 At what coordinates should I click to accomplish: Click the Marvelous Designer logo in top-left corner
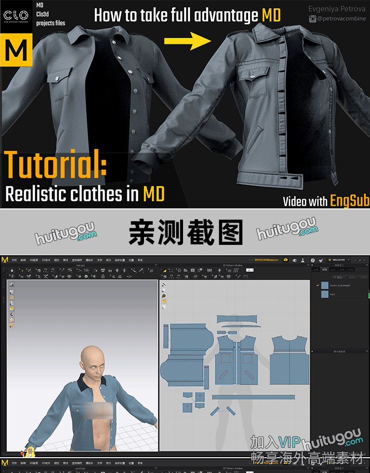5,260
